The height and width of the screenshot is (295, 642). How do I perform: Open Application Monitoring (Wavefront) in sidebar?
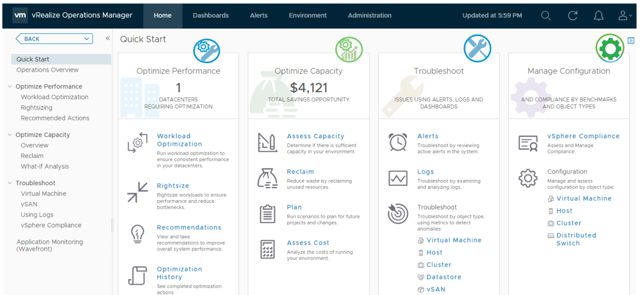click(x=50, y=245)
